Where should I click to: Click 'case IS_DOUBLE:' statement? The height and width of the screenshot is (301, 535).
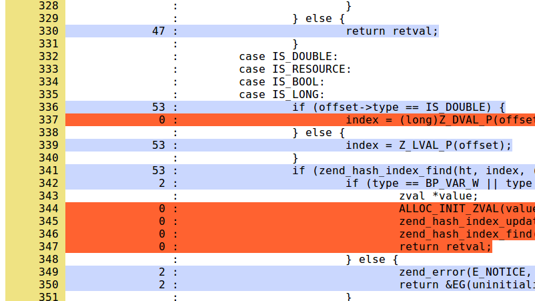click(x=288, y=56)
